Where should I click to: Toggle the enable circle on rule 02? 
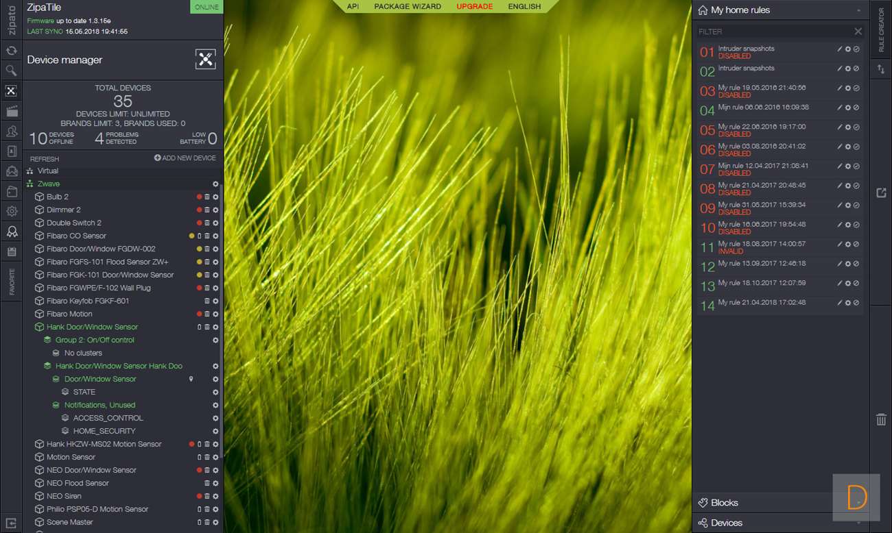(856, 69)
